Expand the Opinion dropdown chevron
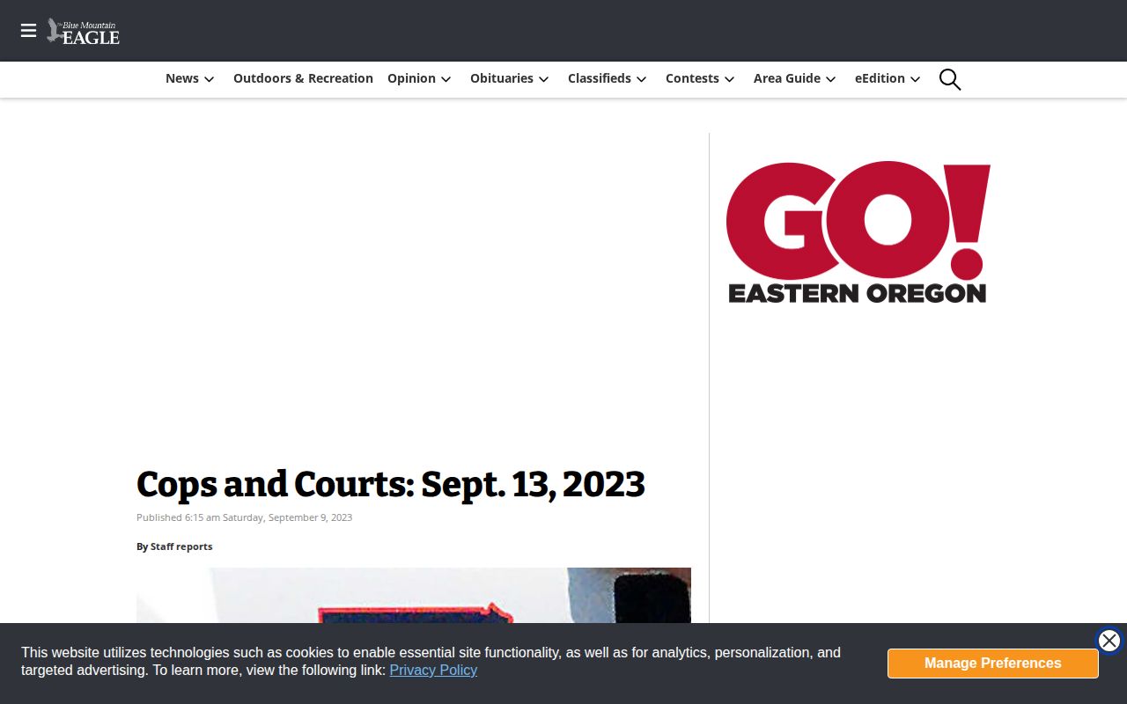The image size is (1127, 704). [x=446, y=79]
